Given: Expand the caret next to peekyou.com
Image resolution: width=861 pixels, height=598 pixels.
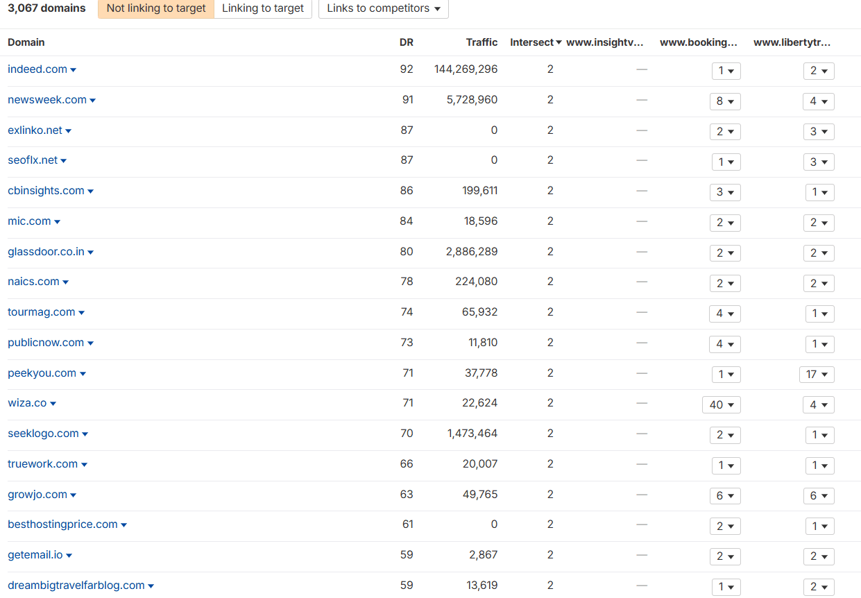Looking at the screenshot, I should click(x=83, y=374).
